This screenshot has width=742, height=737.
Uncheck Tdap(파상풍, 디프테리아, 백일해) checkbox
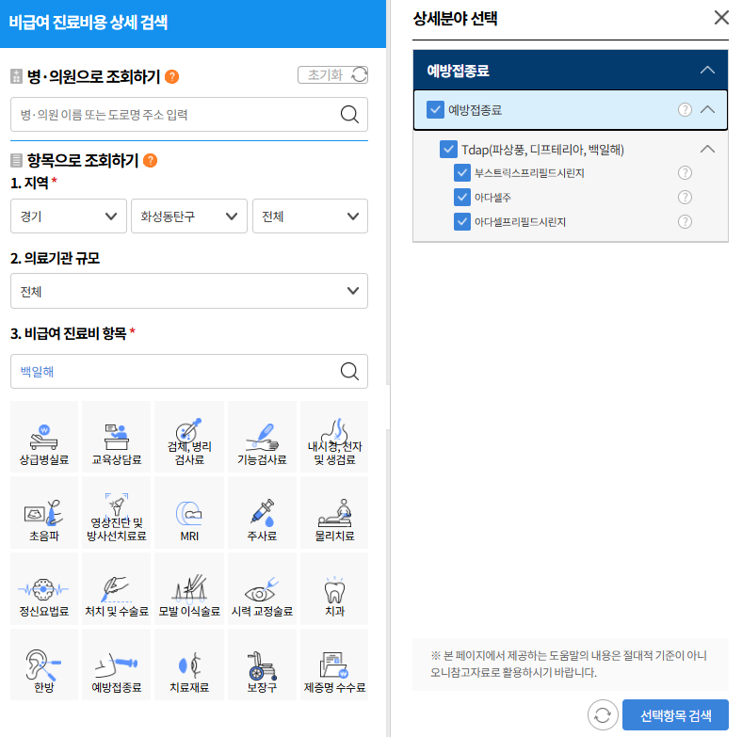[x=448, y=149]
